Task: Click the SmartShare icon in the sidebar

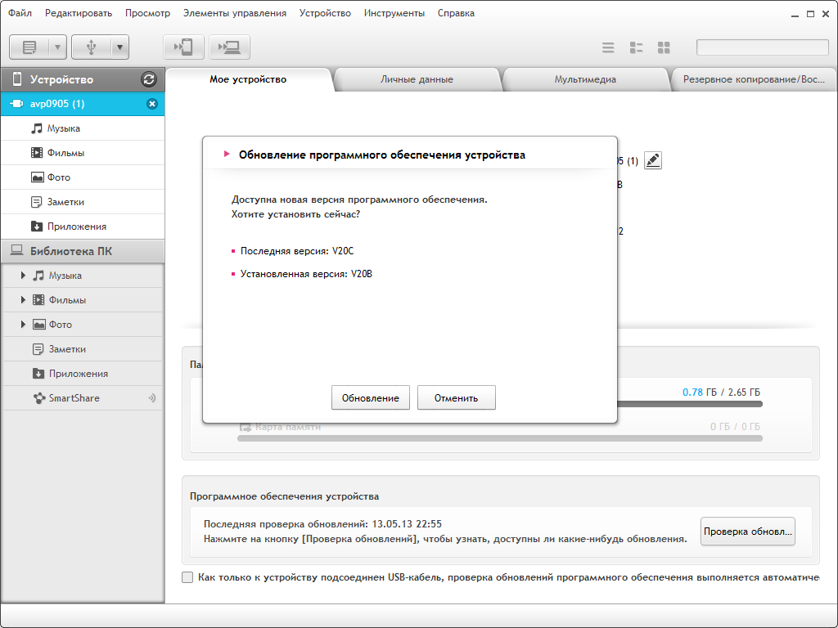Action: (x=38, y=398)
